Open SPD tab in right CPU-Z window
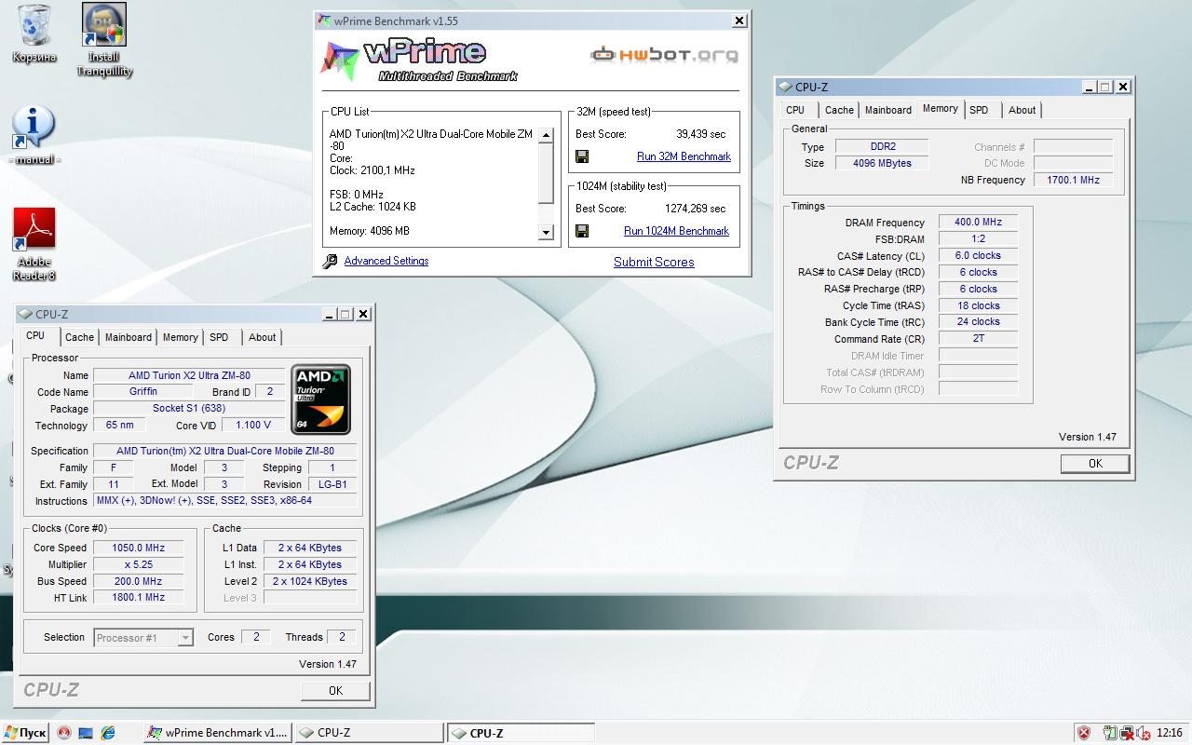This screenshot has width=1192, height=745. point(979,110)
